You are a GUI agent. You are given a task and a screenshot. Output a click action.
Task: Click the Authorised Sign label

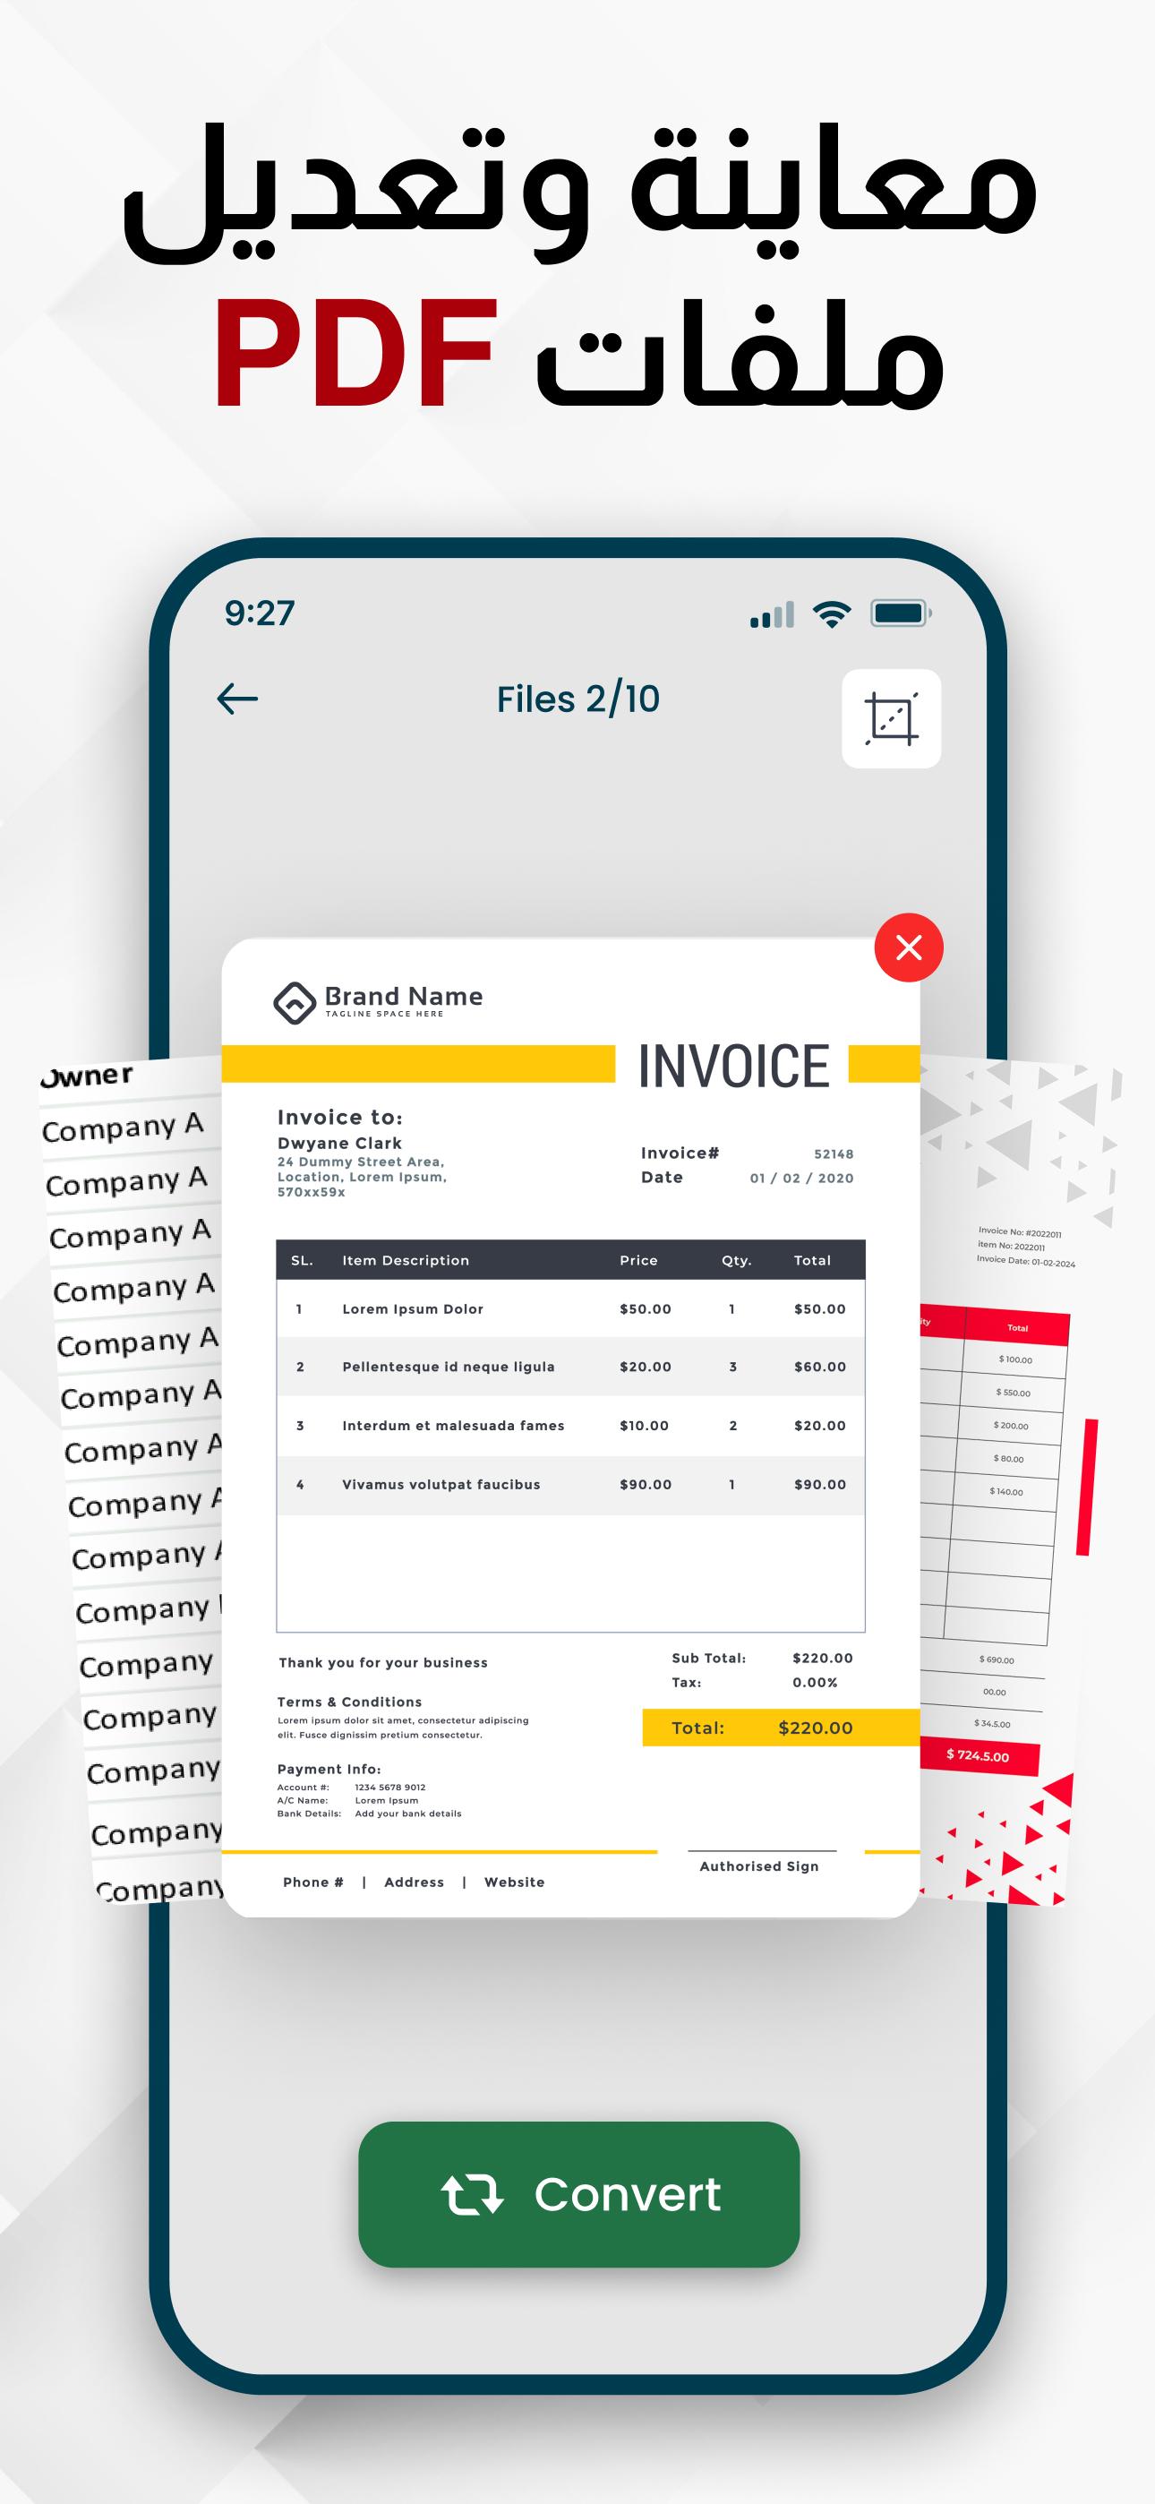[x=759, y=1866]
